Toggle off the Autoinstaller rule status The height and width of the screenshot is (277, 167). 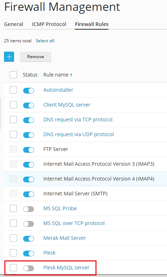pyautogui.click(x=29, y=90)
